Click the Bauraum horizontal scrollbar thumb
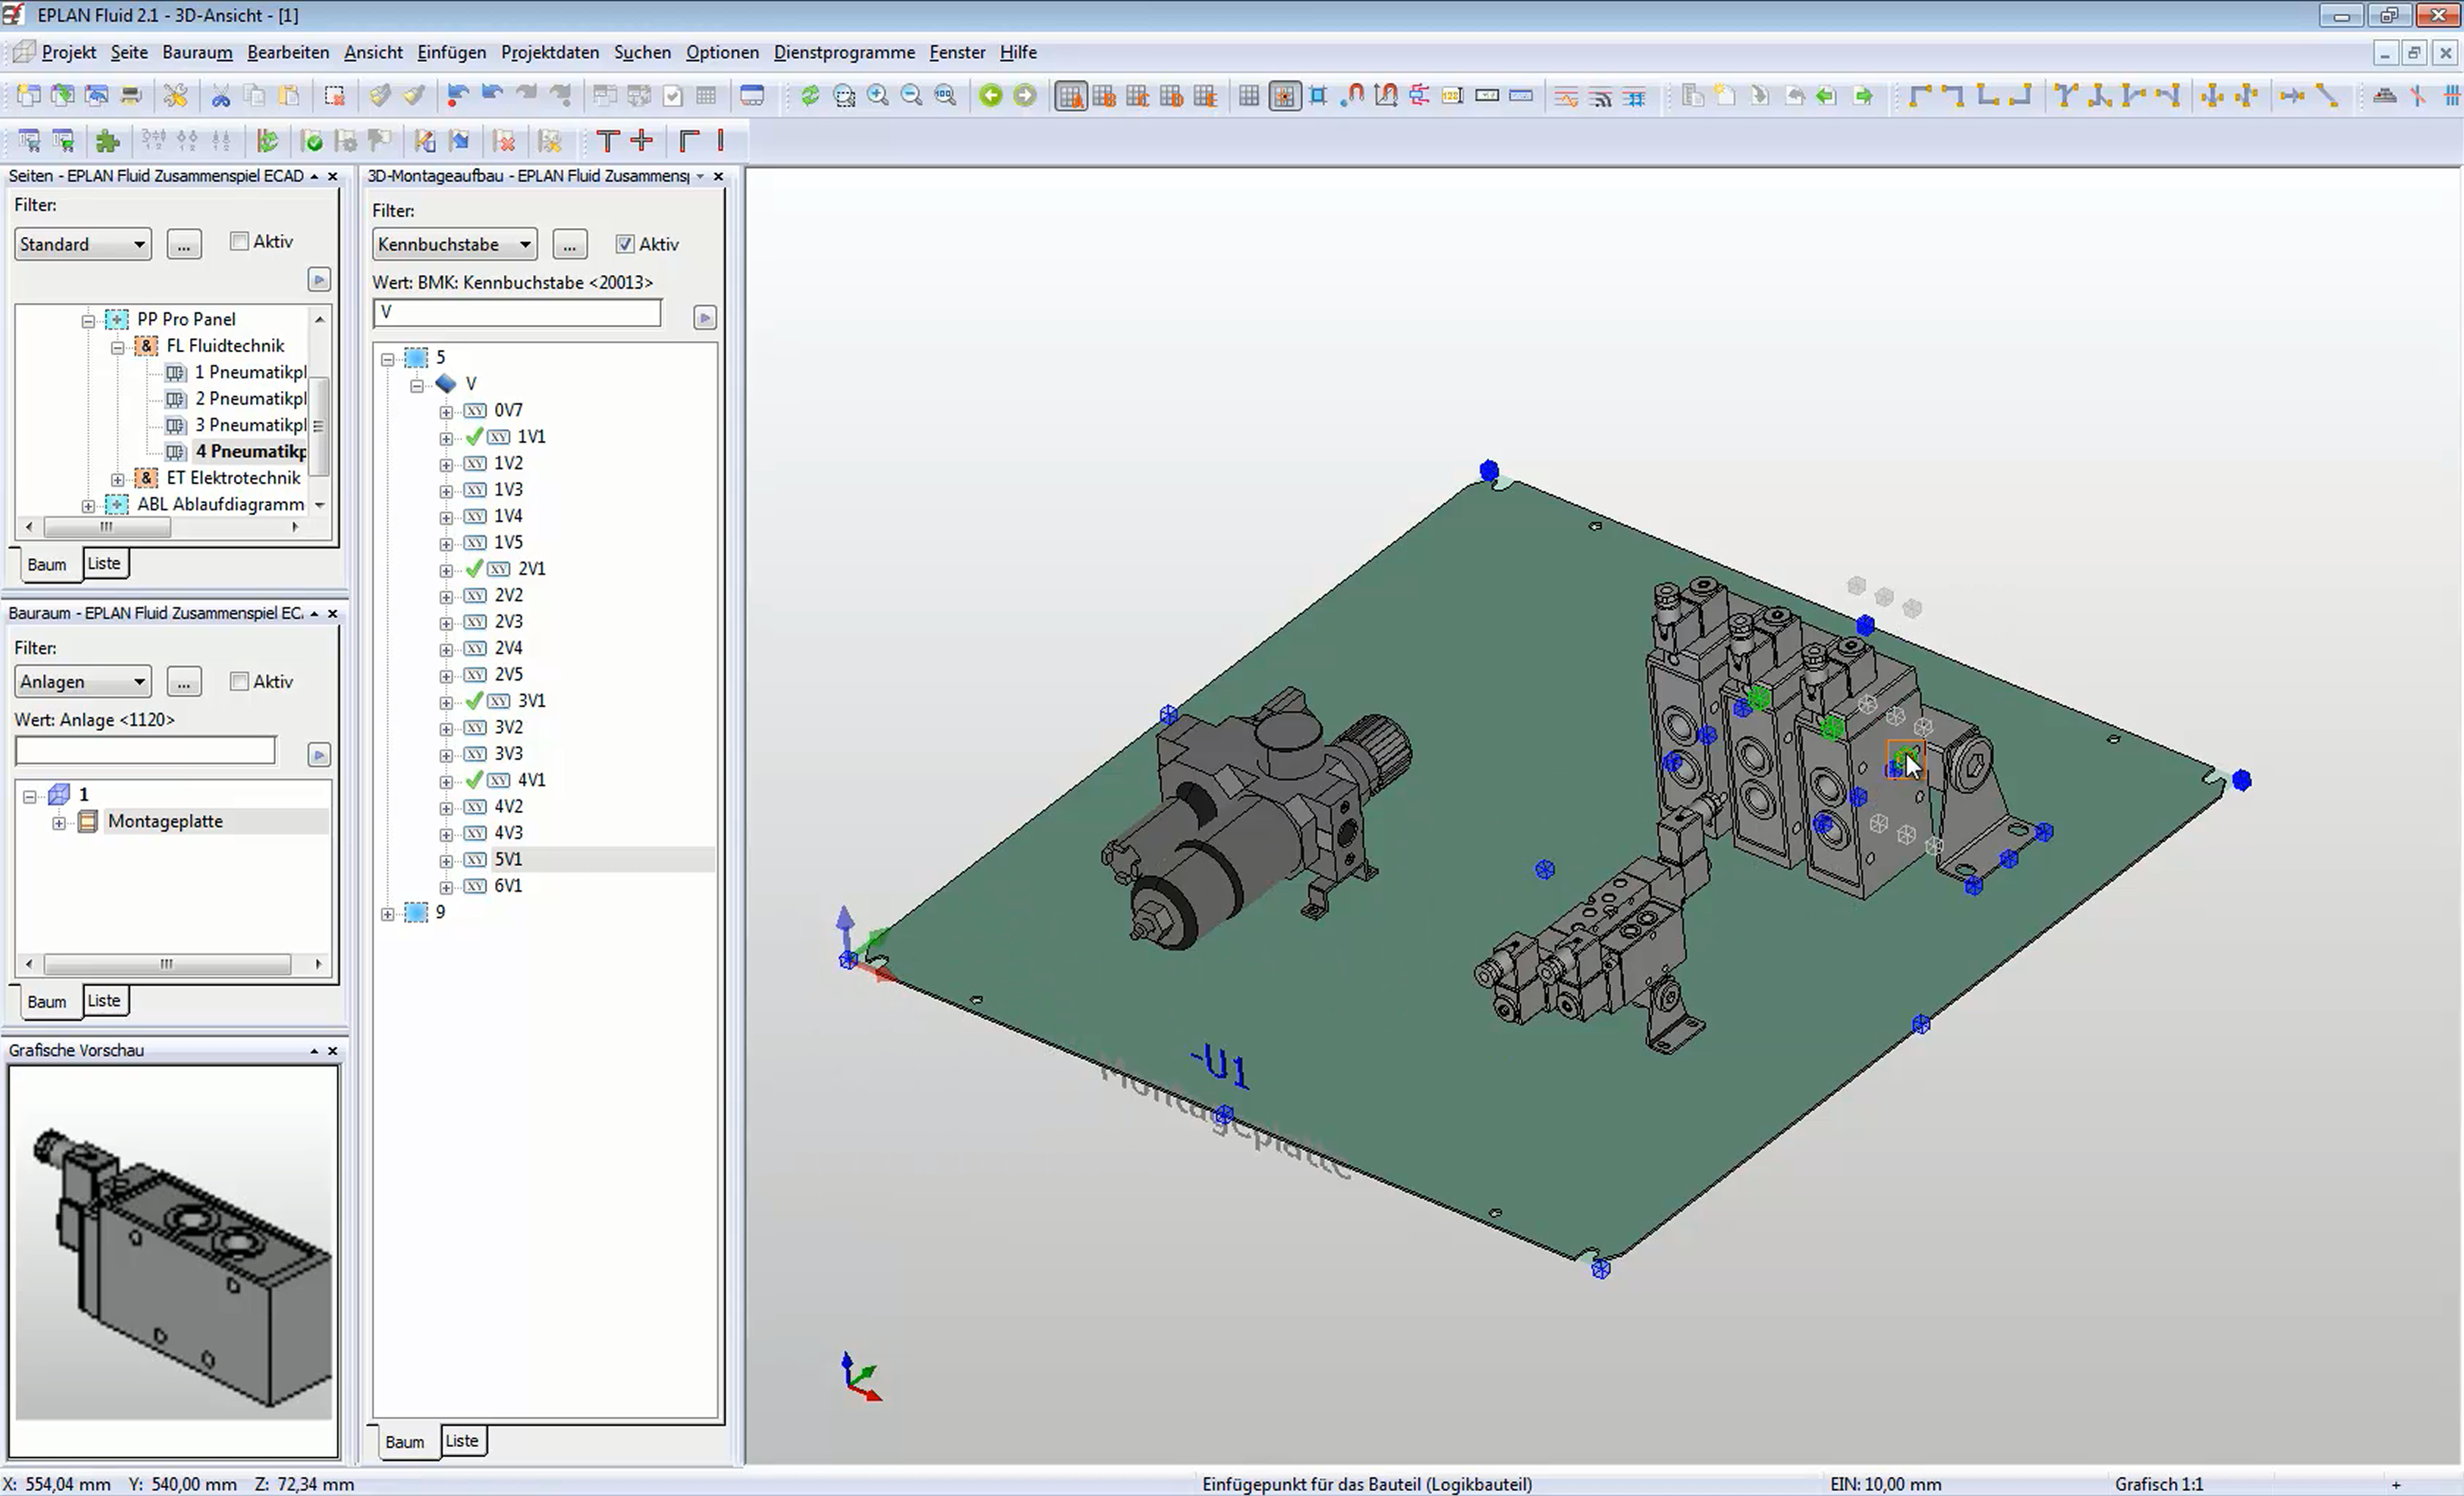 [x=166, y=964]
